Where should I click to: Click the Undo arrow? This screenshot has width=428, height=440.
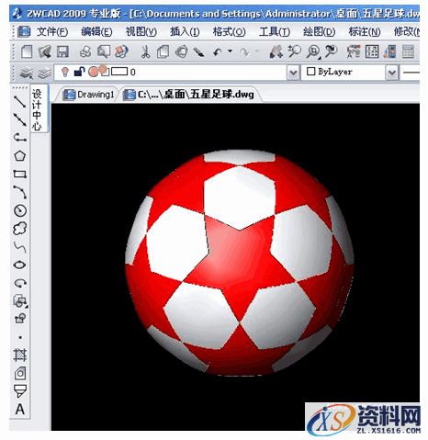point(218,52)
